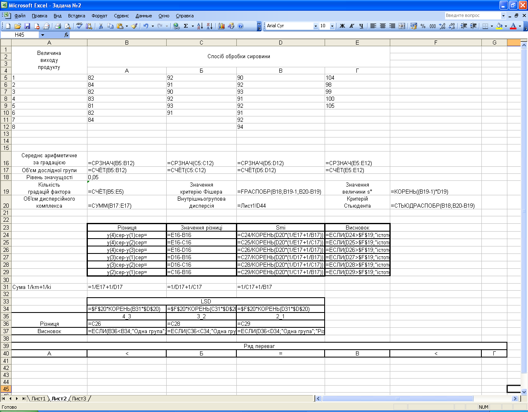Expand Undo history dropdown arrow
Image resolution: width=528 pixels, height=412 pixels.
pos(153,26)
